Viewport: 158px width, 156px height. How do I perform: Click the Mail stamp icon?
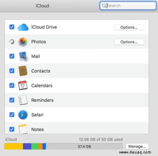point(23,56)
